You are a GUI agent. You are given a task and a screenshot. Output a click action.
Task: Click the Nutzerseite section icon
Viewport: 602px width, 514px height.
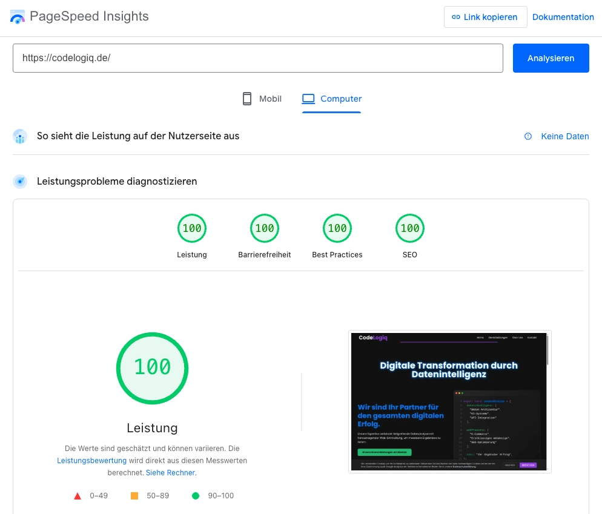pos(20,136)
